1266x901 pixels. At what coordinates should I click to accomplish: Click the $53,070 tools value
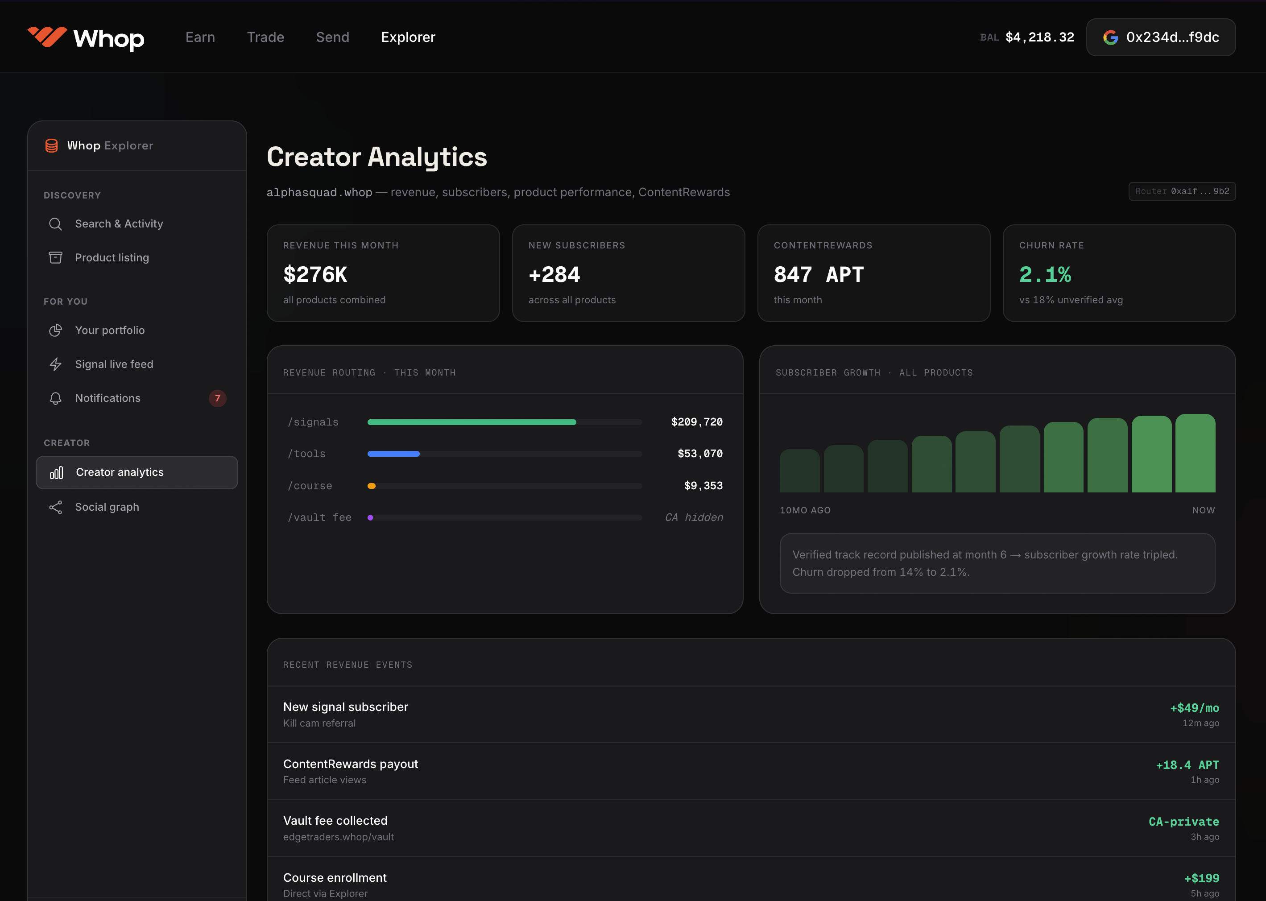coord(700,453)
